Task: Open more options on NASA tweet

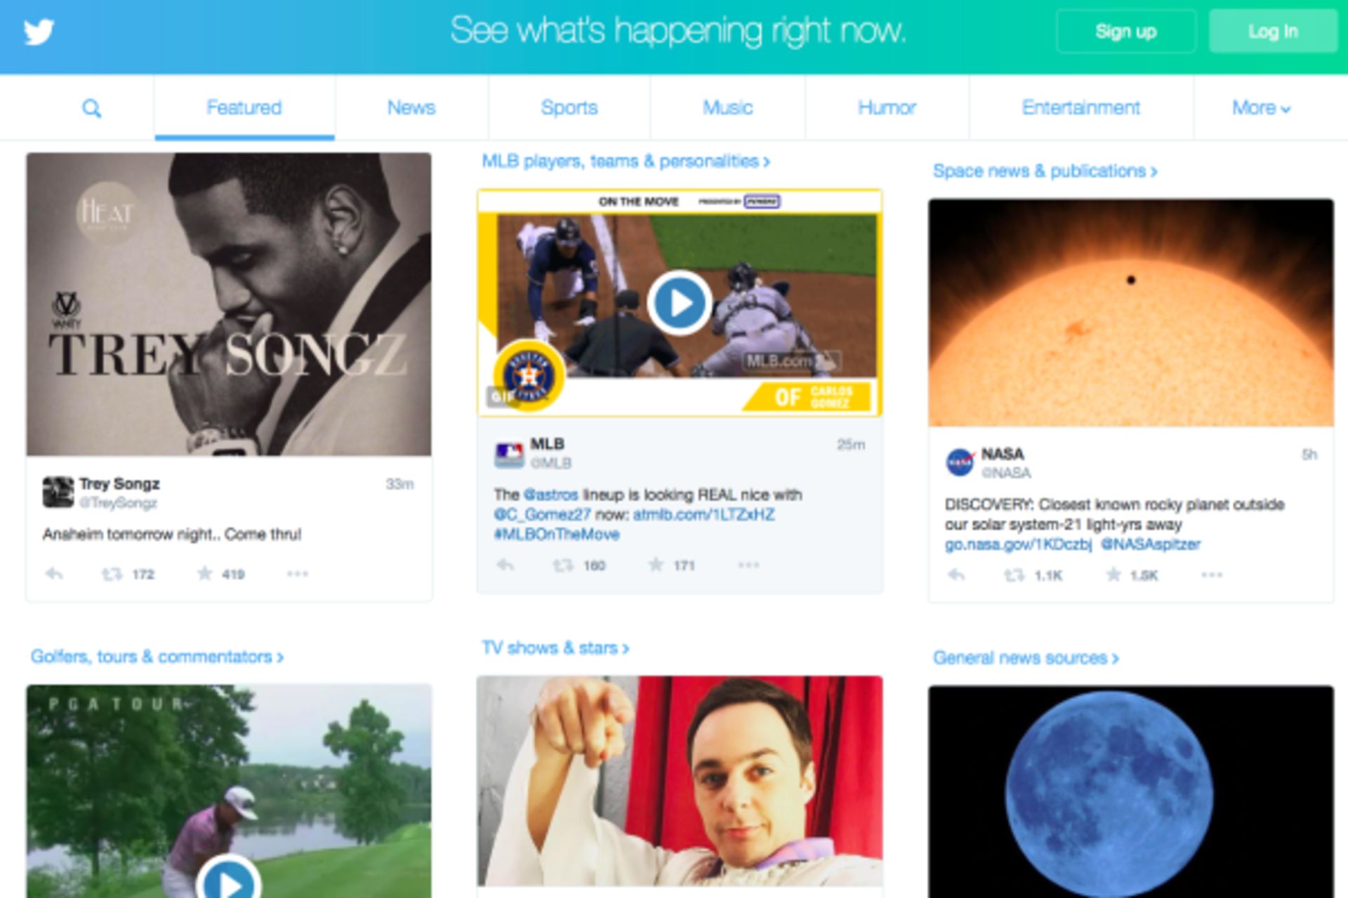Action: 1212,575
